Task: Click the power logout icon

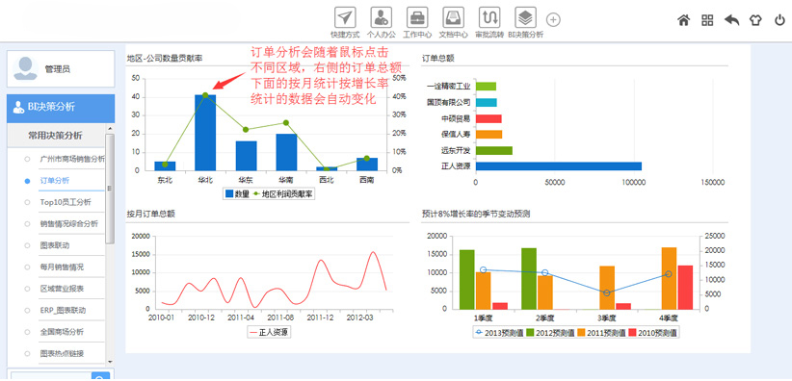Action: [x=779, y=20]
